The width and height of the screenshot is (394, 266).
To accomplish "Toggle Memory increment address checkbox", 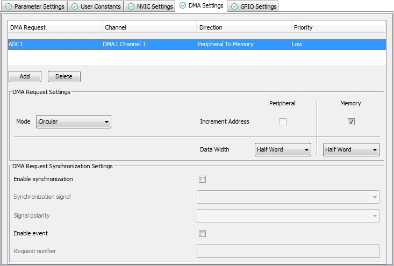I will click(x=351, y=122).
